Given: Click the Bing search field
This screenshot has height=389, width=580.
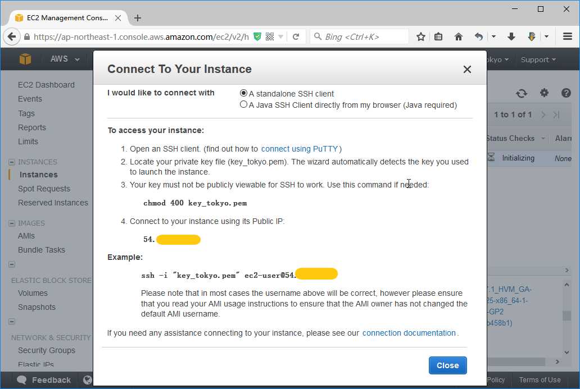Looking at the screenshot, I should point(359,36).
